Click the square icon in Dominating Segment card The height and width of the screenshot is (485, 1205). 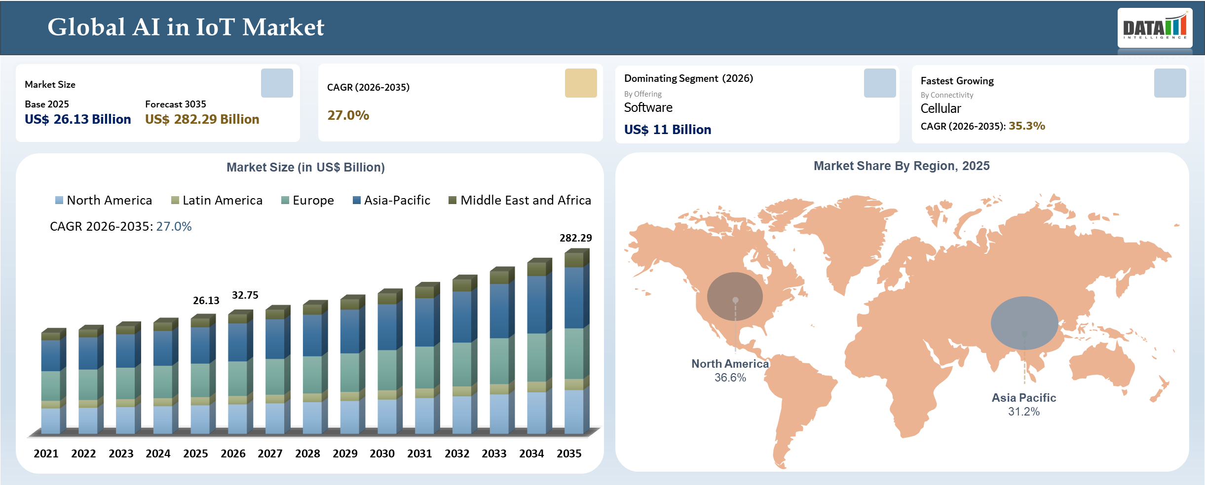tap(879, 83)
